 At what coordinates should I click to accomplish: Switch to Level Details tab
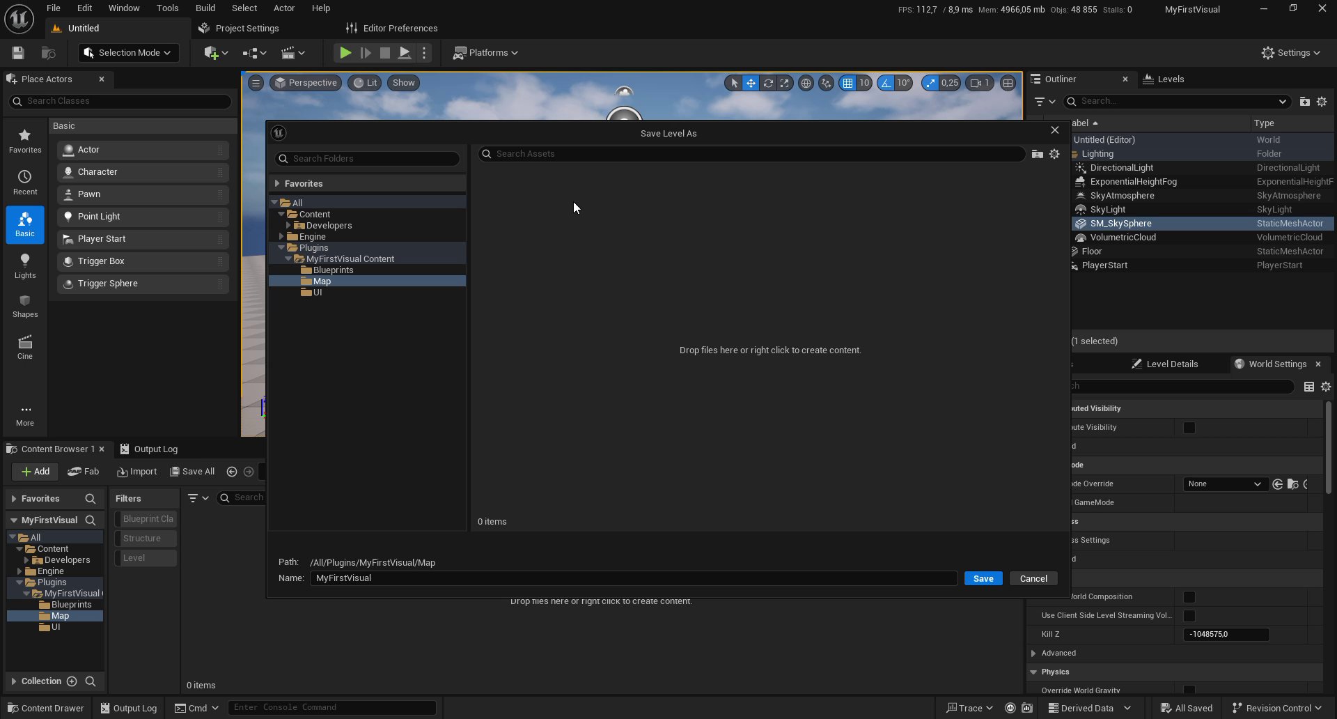point(1172,364)
